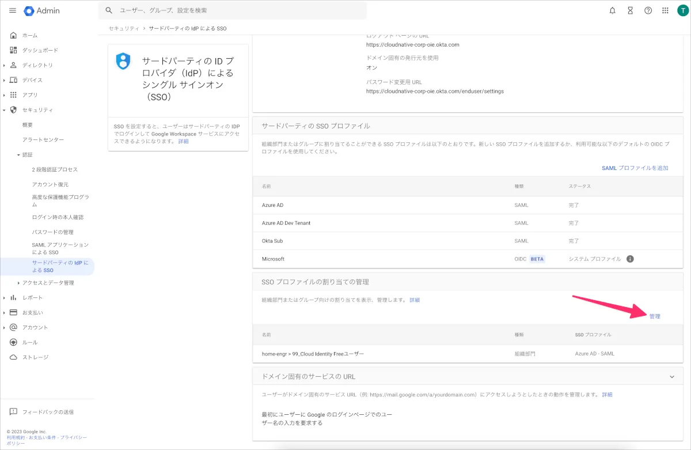This screenshot has height=450, width=691.
Task: Click the Manage link for SSO assignments
Action: (x=655, y=316)
